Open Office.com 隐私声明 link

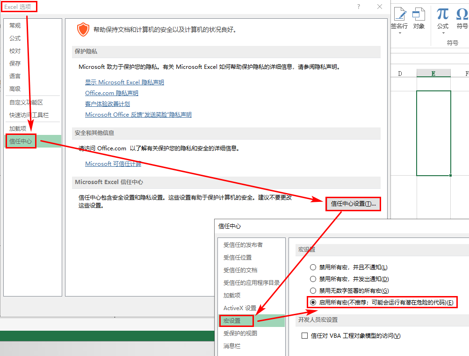(112, 93)
